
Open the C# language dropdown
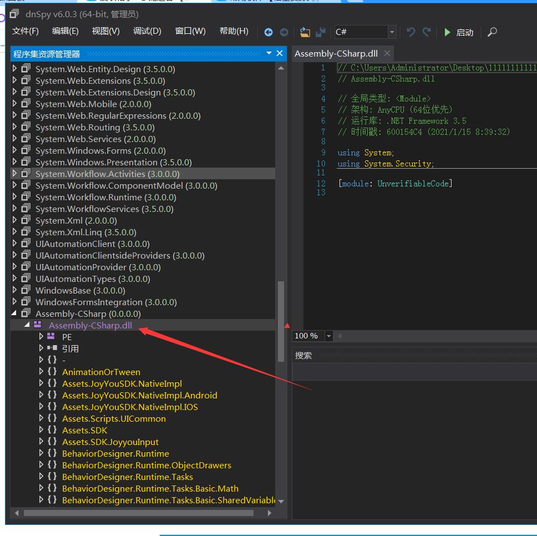coord(392,32)
